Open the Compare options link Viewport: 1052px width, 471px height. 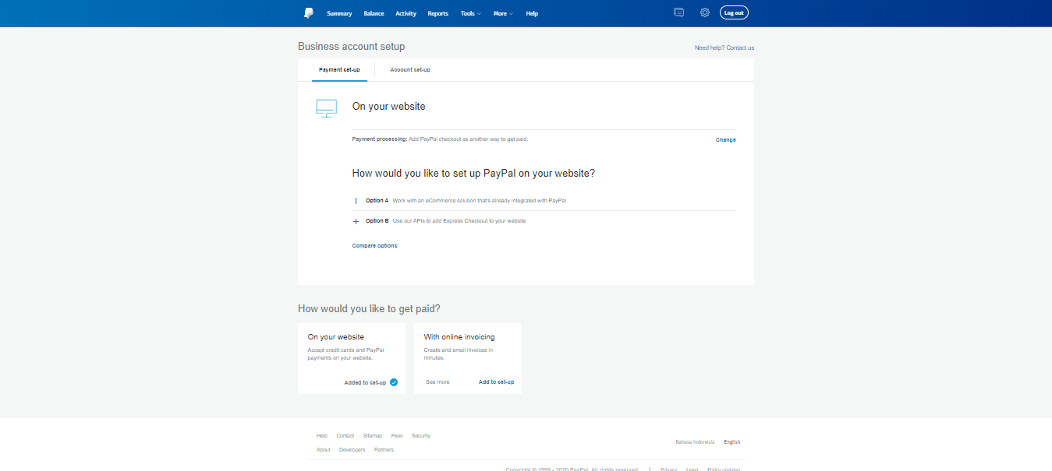click(374, 246)
